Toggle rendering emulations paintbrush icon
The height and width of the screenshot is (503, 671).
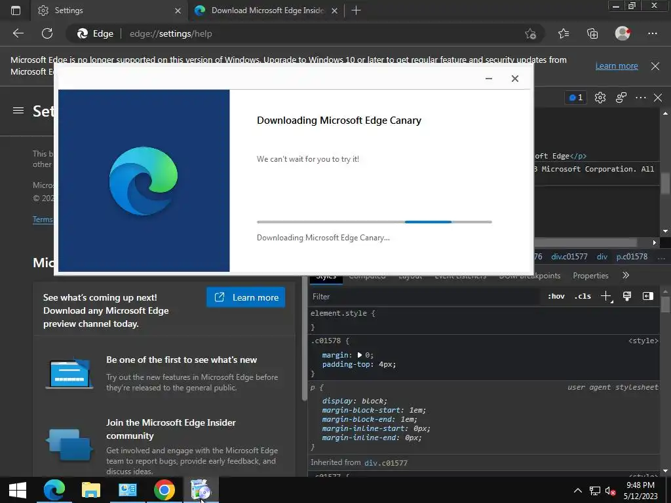coord(627,297)
